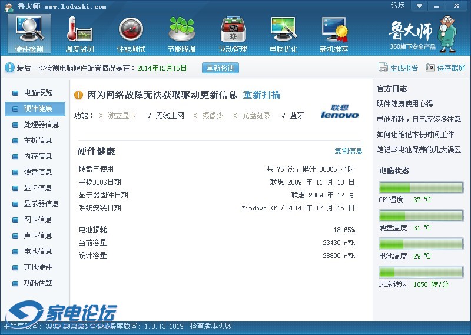
Task: Click the 蓝牙 feature indicator
Action: pyautogui.click(x=292, y=116)
